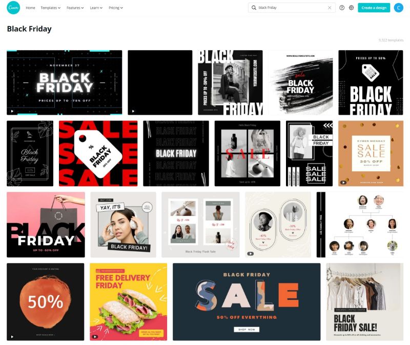410x345 pixels.
Task: Select the Black Friday Sale clothing rack template
Action: (x=364, y=302)
